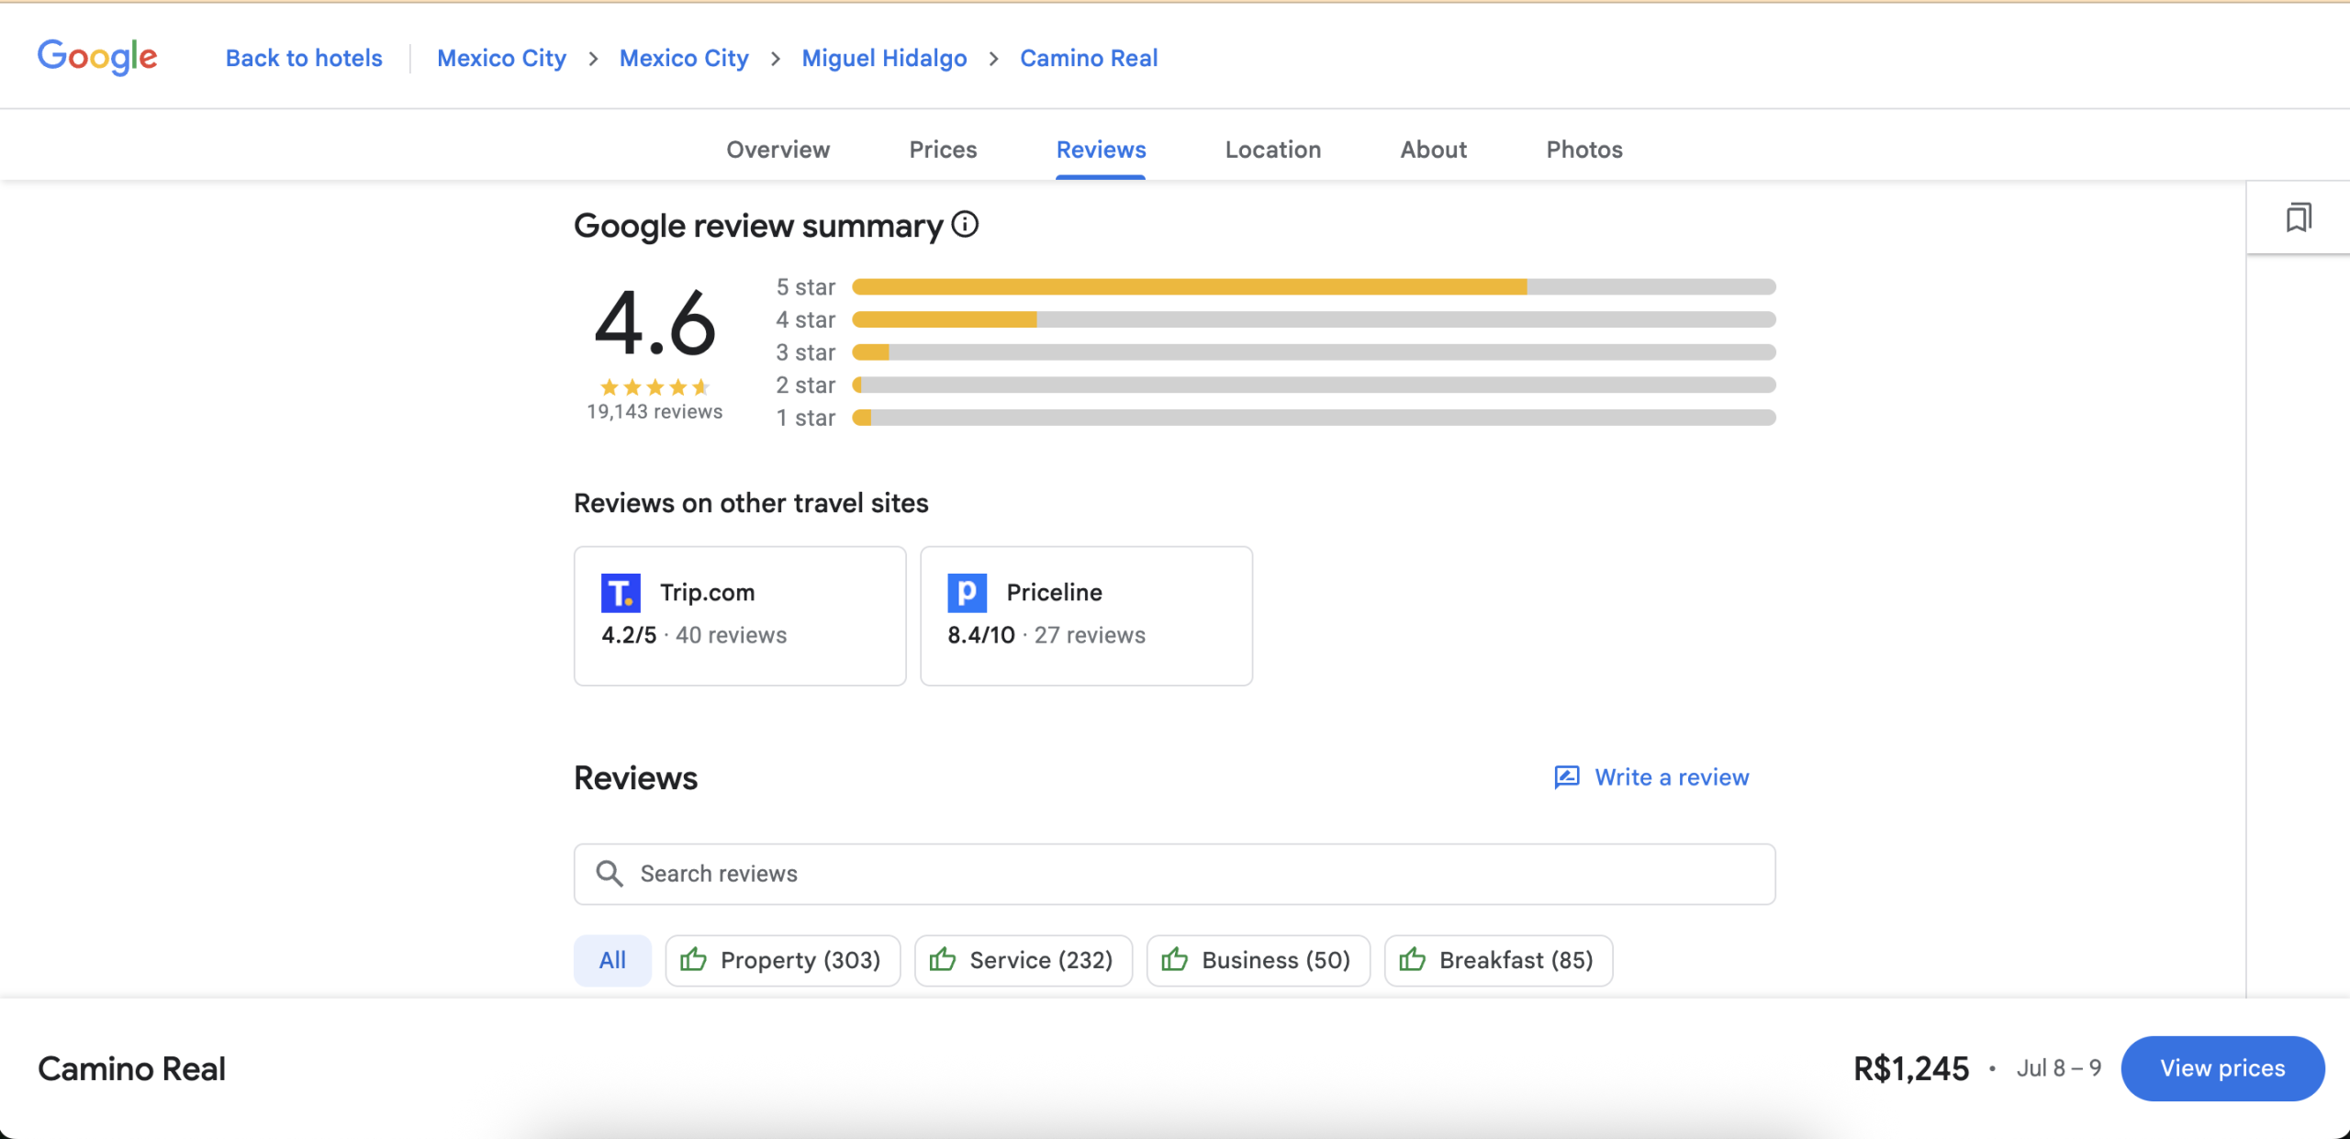Click the 1 star rating bar
The width and height of the screenshot is (2350, 1139).
(x=1314, y=418)
